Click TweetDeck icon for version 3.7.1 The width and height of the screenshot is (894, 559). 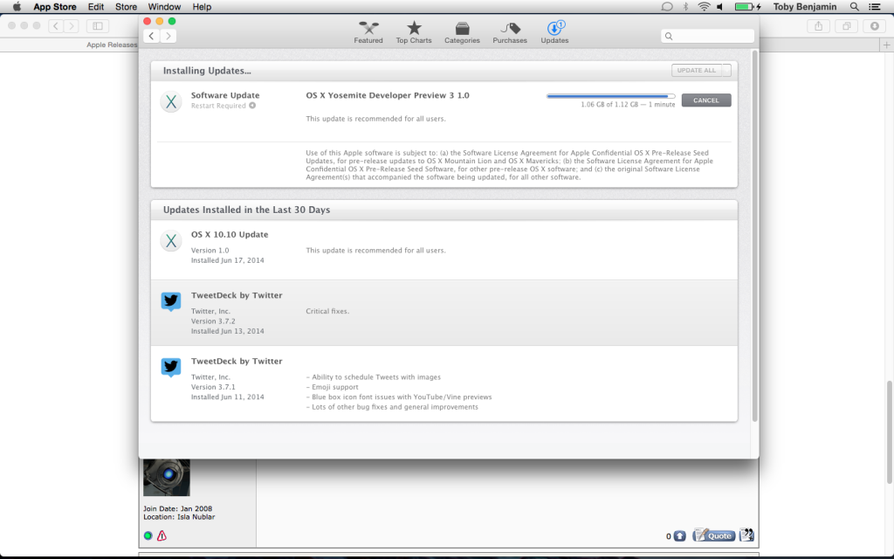pos(171,367)
